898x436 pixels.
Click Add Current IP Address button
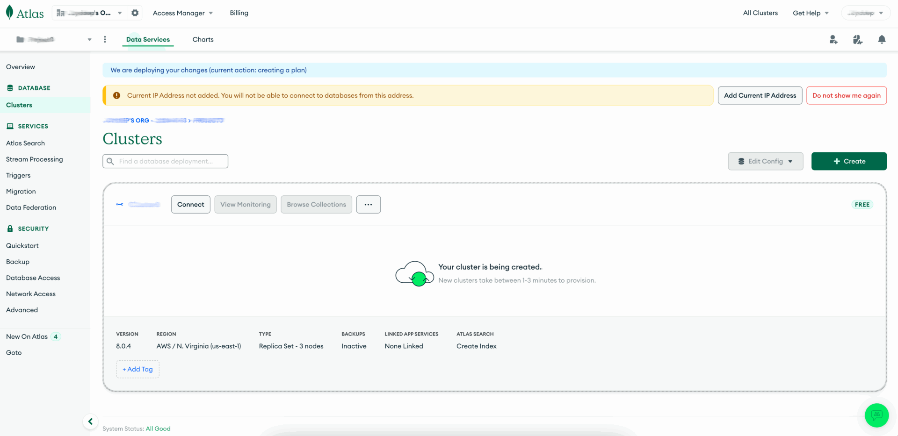[760, 95]
